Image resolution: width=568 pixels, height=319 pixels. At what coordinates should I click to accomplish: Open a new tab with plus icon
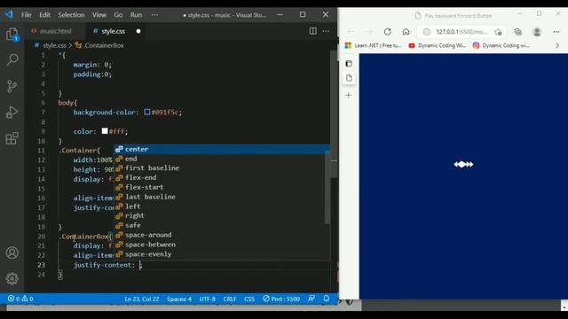coord(349,95)
